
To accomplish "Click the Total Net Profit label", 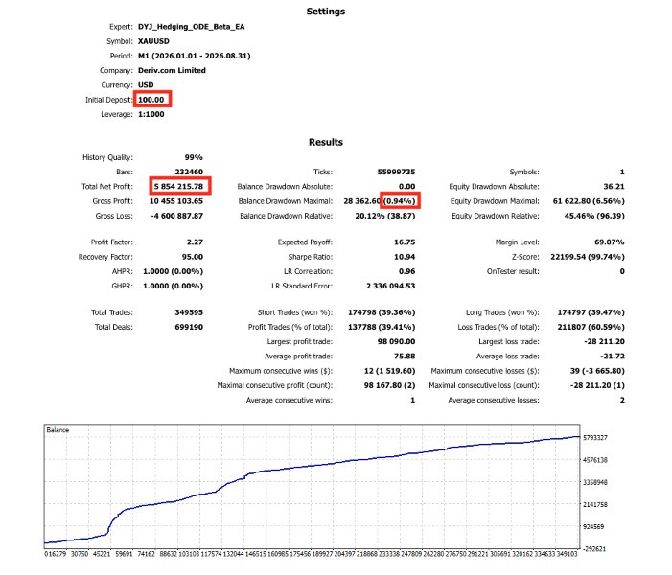I will [107, 186].
